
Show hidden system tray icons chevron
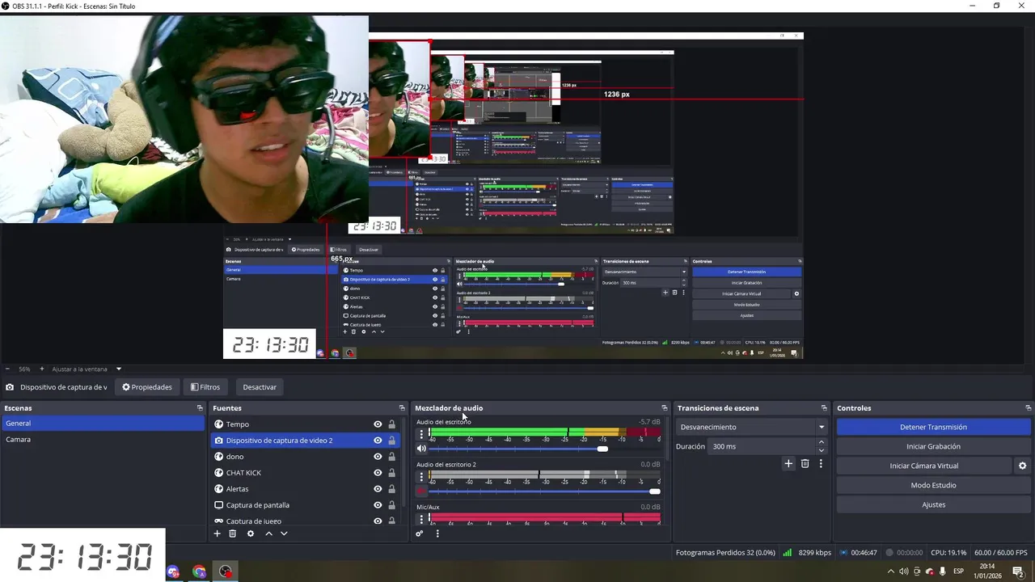pos(890,571)
